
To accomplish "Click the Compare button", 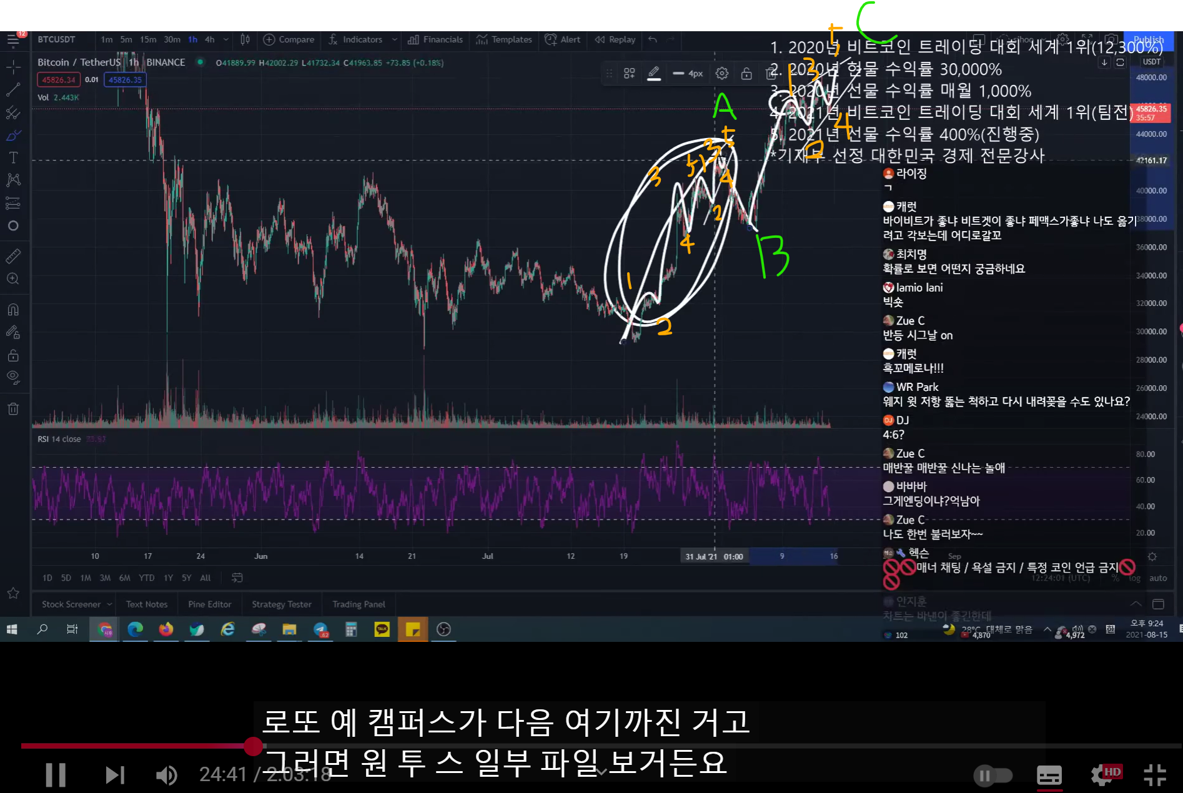I will tap(289, 39).
